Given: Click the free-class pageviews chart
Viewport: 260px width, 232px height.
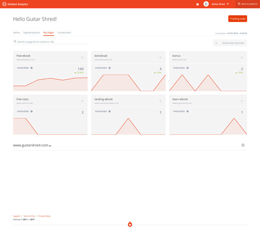Looking at the screenshot, I should (50, 126).
